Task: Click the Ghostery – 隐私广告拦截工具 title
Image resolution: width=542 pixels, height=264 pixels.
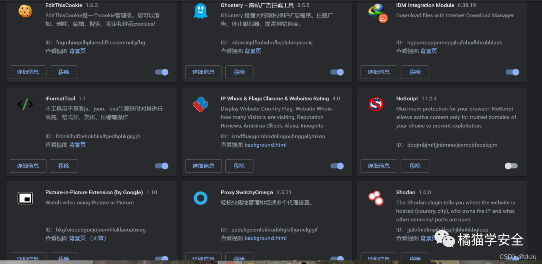Action: [x=257, y=5]
